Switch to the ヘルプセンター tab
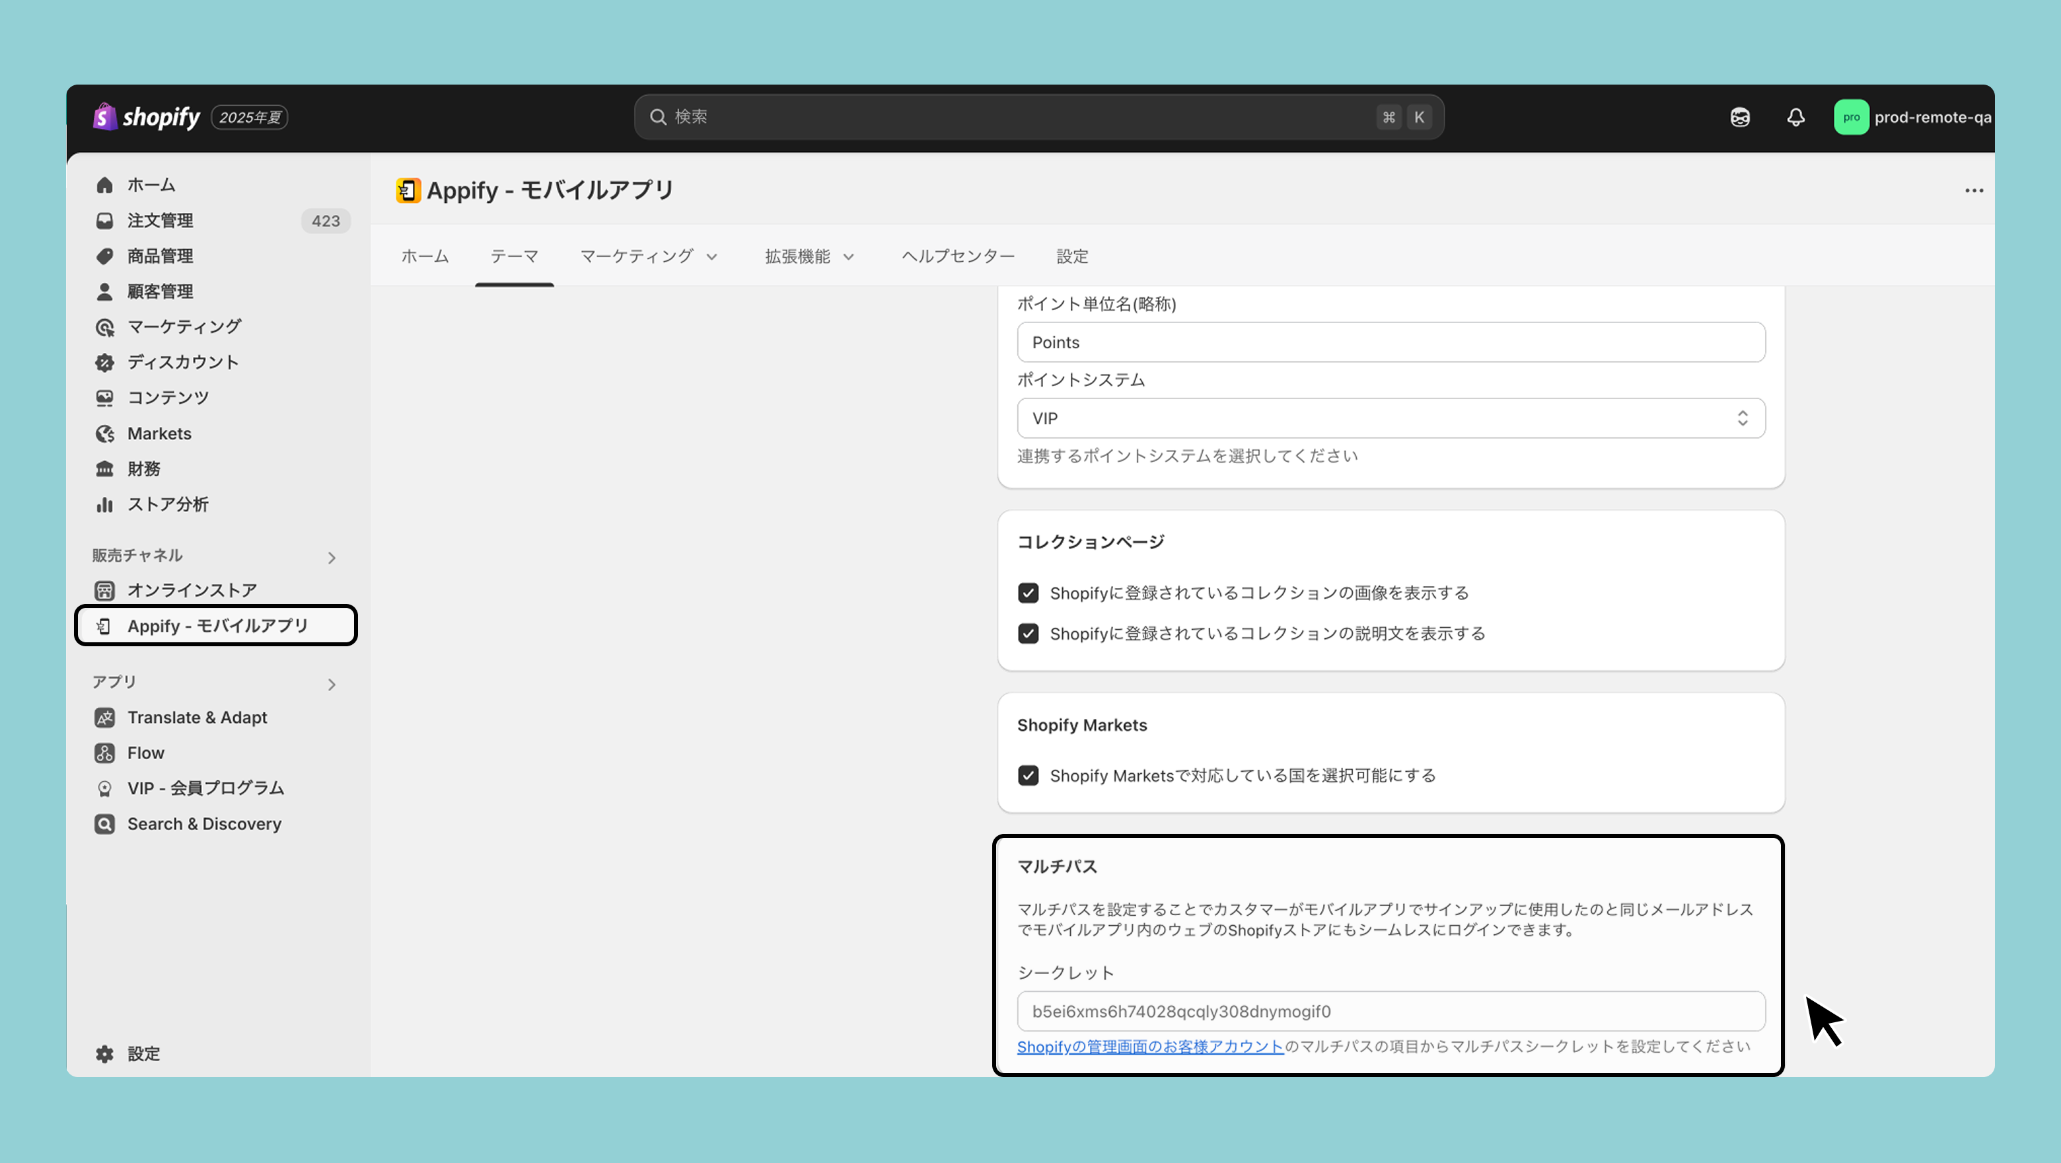 click(958, 257)
